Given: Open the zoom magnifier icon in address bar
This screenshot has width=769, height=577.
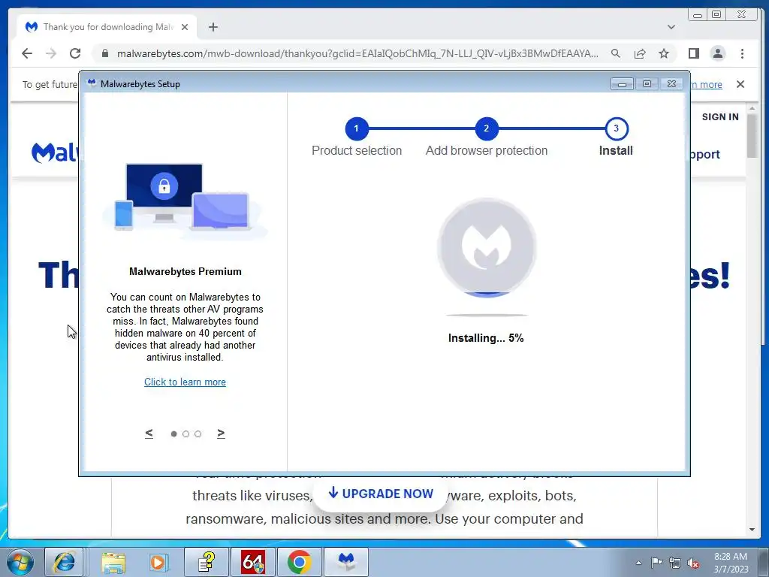Looking at the screenshot, I should point(616,53).
